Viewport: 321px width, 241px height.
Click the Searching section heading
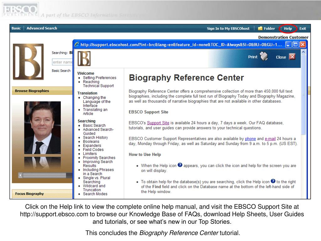(87, 121)
